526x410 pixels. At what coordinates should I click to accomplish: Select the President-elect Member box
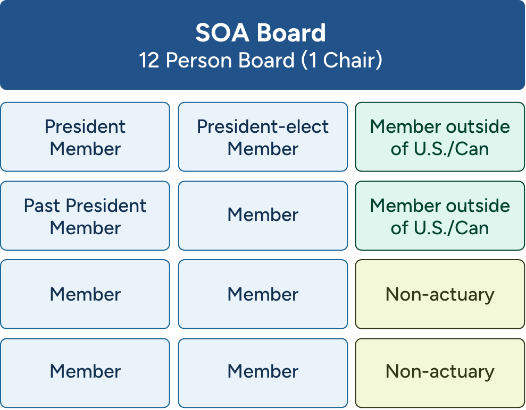pos(263,137)
